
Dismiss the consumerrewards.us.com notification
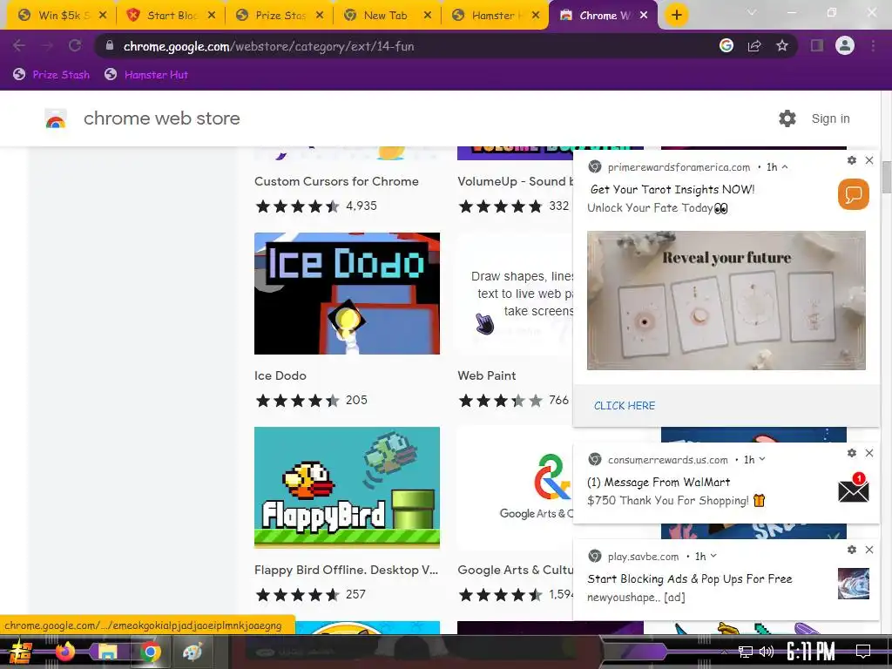(x=869, y=453)
